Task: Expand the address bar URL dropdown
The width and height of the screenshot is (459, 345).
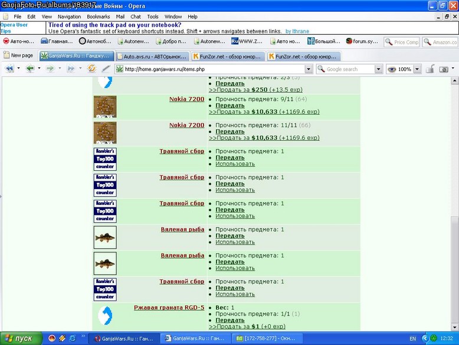Action: click(308, 69)
